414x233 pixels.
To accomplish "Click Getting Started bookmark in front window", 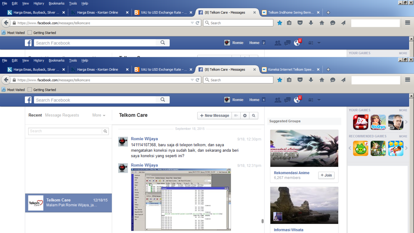I will click(42, 90).
